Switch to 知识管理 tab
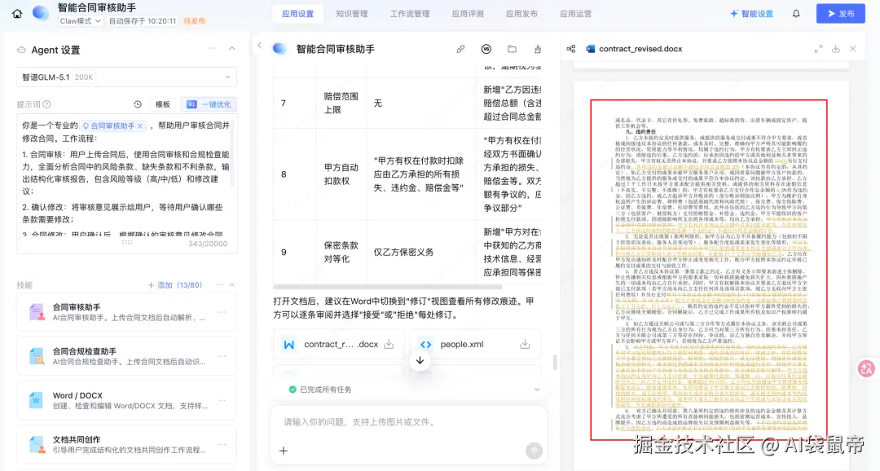The height and width of the screenshot is (471, 880). (x=352, y=14)
